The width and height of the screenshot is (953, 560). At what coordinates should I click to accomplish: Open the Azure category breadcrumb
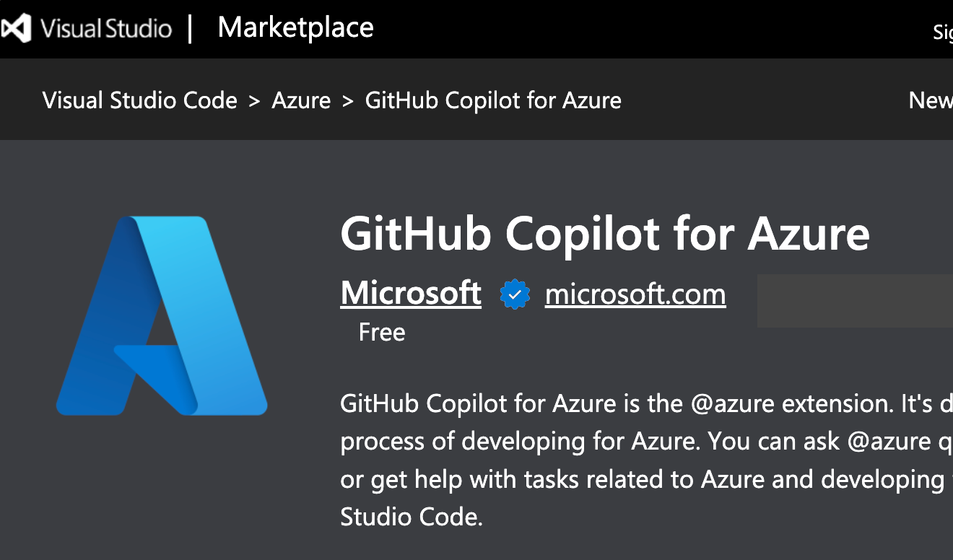click(301, 100)
